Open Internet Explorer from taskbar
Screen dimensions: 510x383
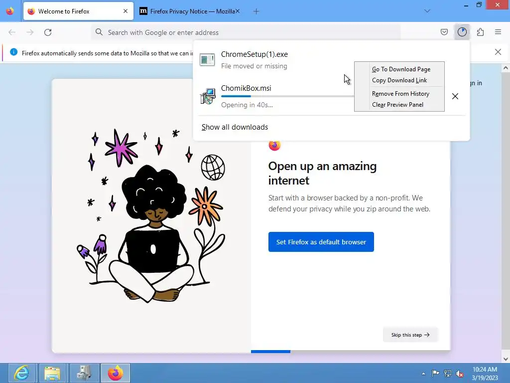(22, 373)
